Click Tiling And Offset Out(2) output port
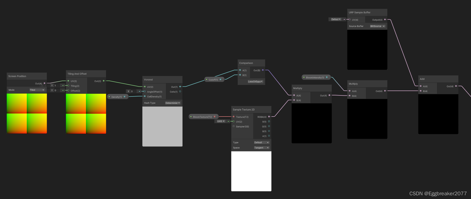 click(103, 81)
